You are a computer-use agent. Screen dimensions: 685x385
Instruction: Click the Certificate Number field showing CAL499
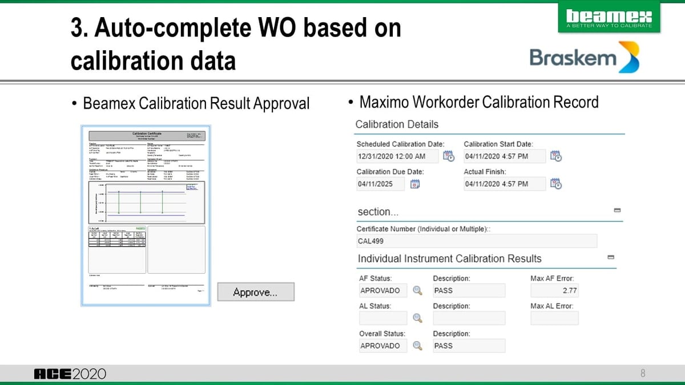477,241
